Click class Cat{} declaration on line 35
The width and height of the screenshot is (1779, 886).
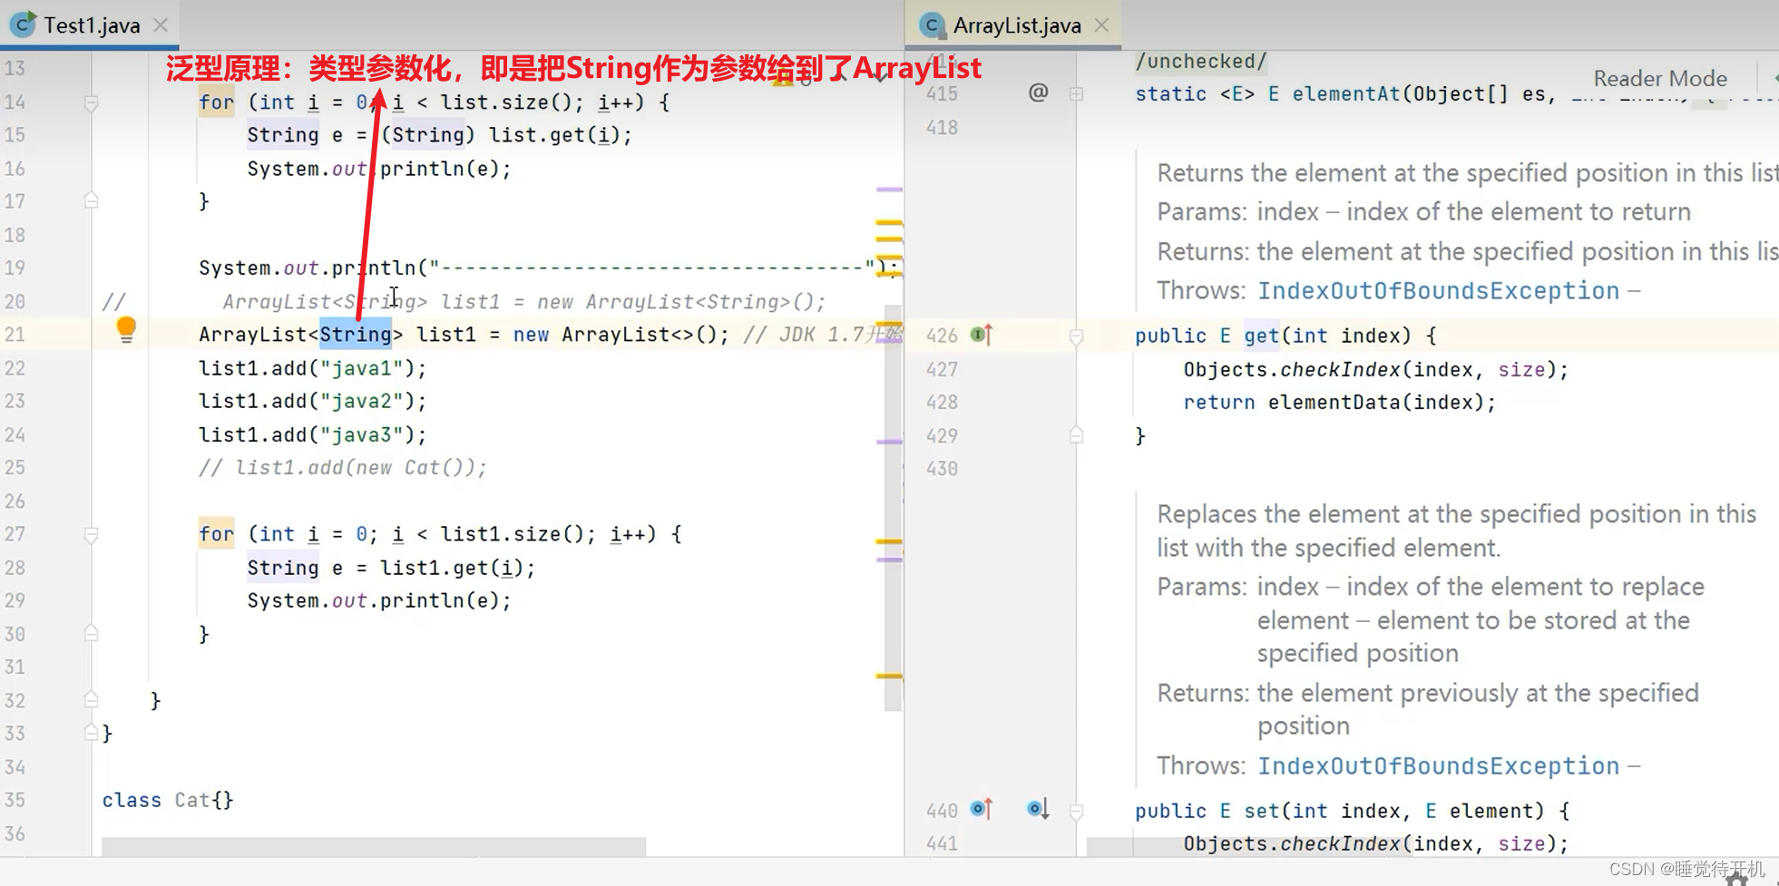click(x=168, y=800)
